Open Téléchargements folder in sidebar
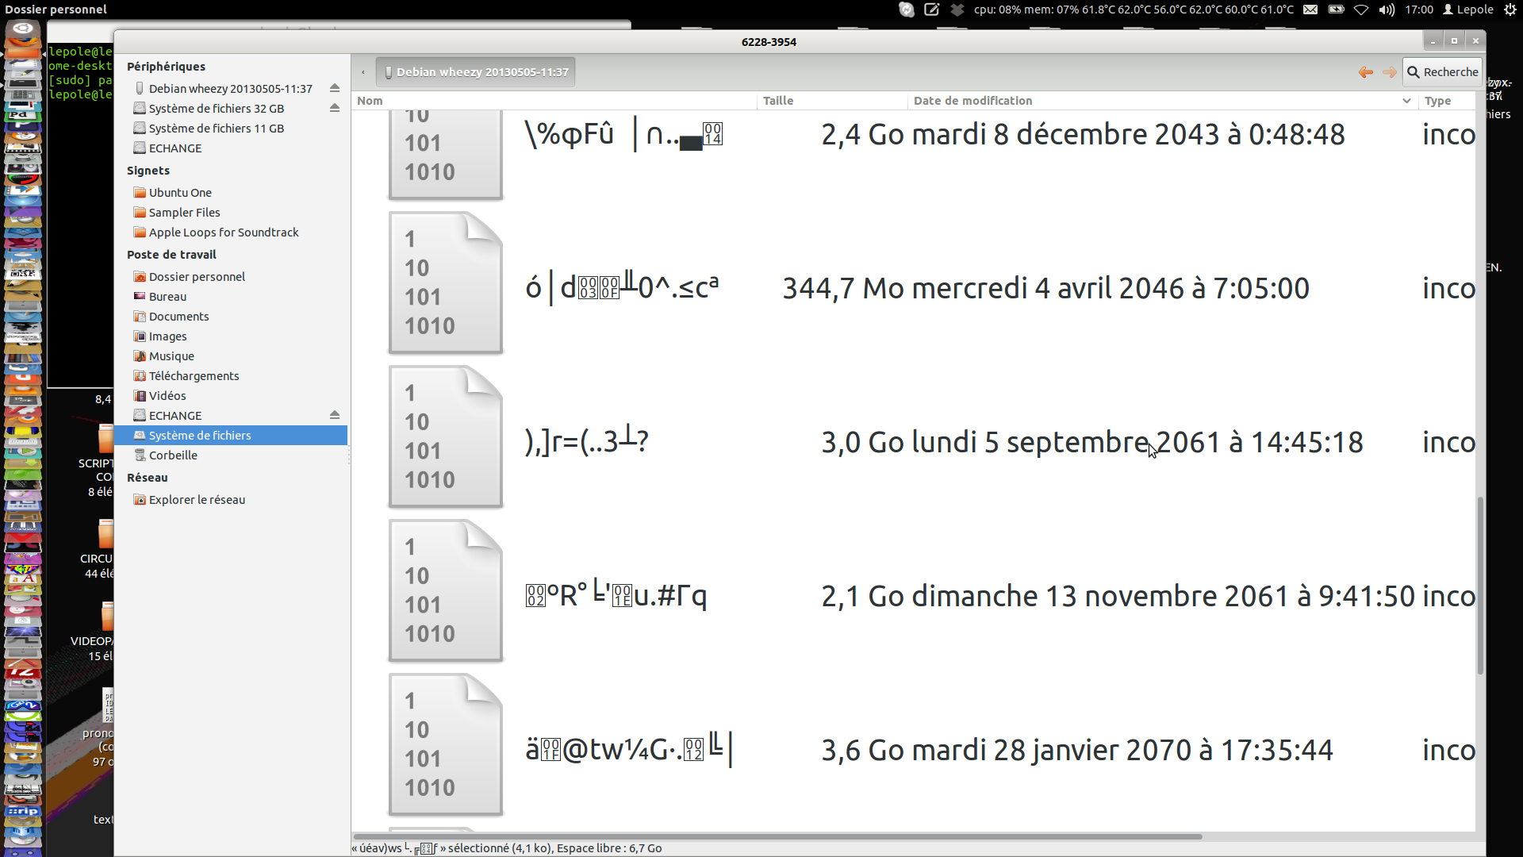This screenshot has height=857, width=1523. [x=194, y=376]
